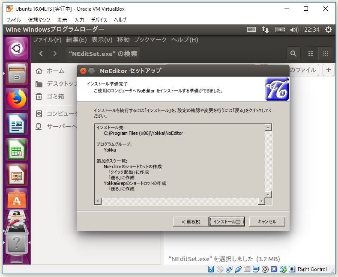The height and width of the screenshot is (277, 338).
Task: Click the Wine question mark launcher icon
Action: click(x=17, y=244)
